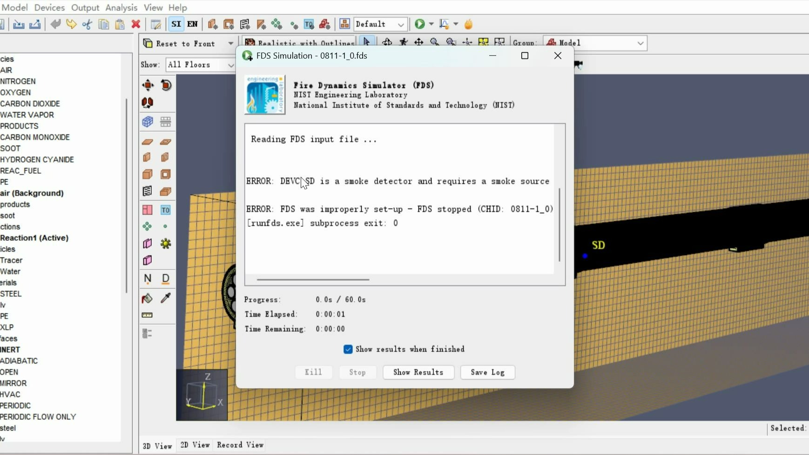The width and height of the screenshot is (809, 455).
Task: Click the draw vent red panel tool
Action: click(x=148, y=210)
